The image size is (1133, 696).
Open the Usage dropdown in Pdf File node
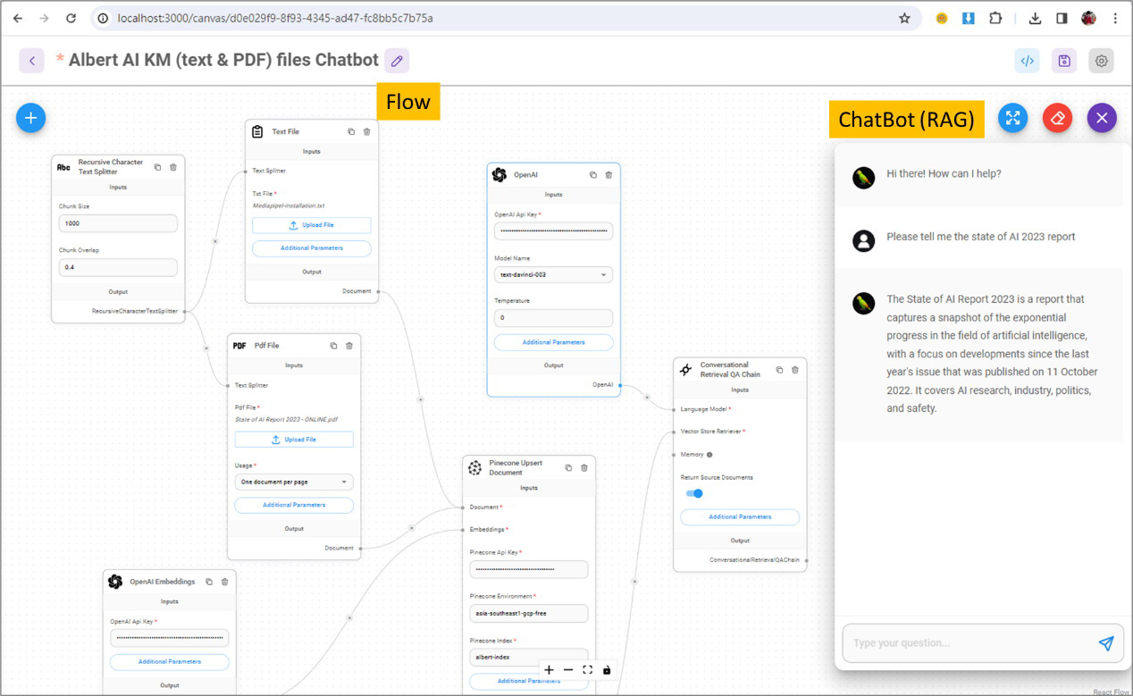(x=294, y=482)
